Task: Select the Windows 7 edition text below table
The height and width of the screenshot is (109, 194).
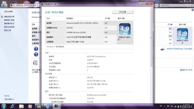Action: pyautogui.click(x=55, y=47)
